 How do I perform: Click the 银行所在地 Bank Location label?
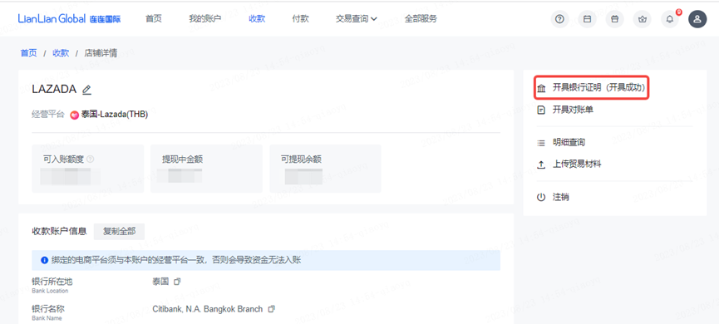point(52,285)
